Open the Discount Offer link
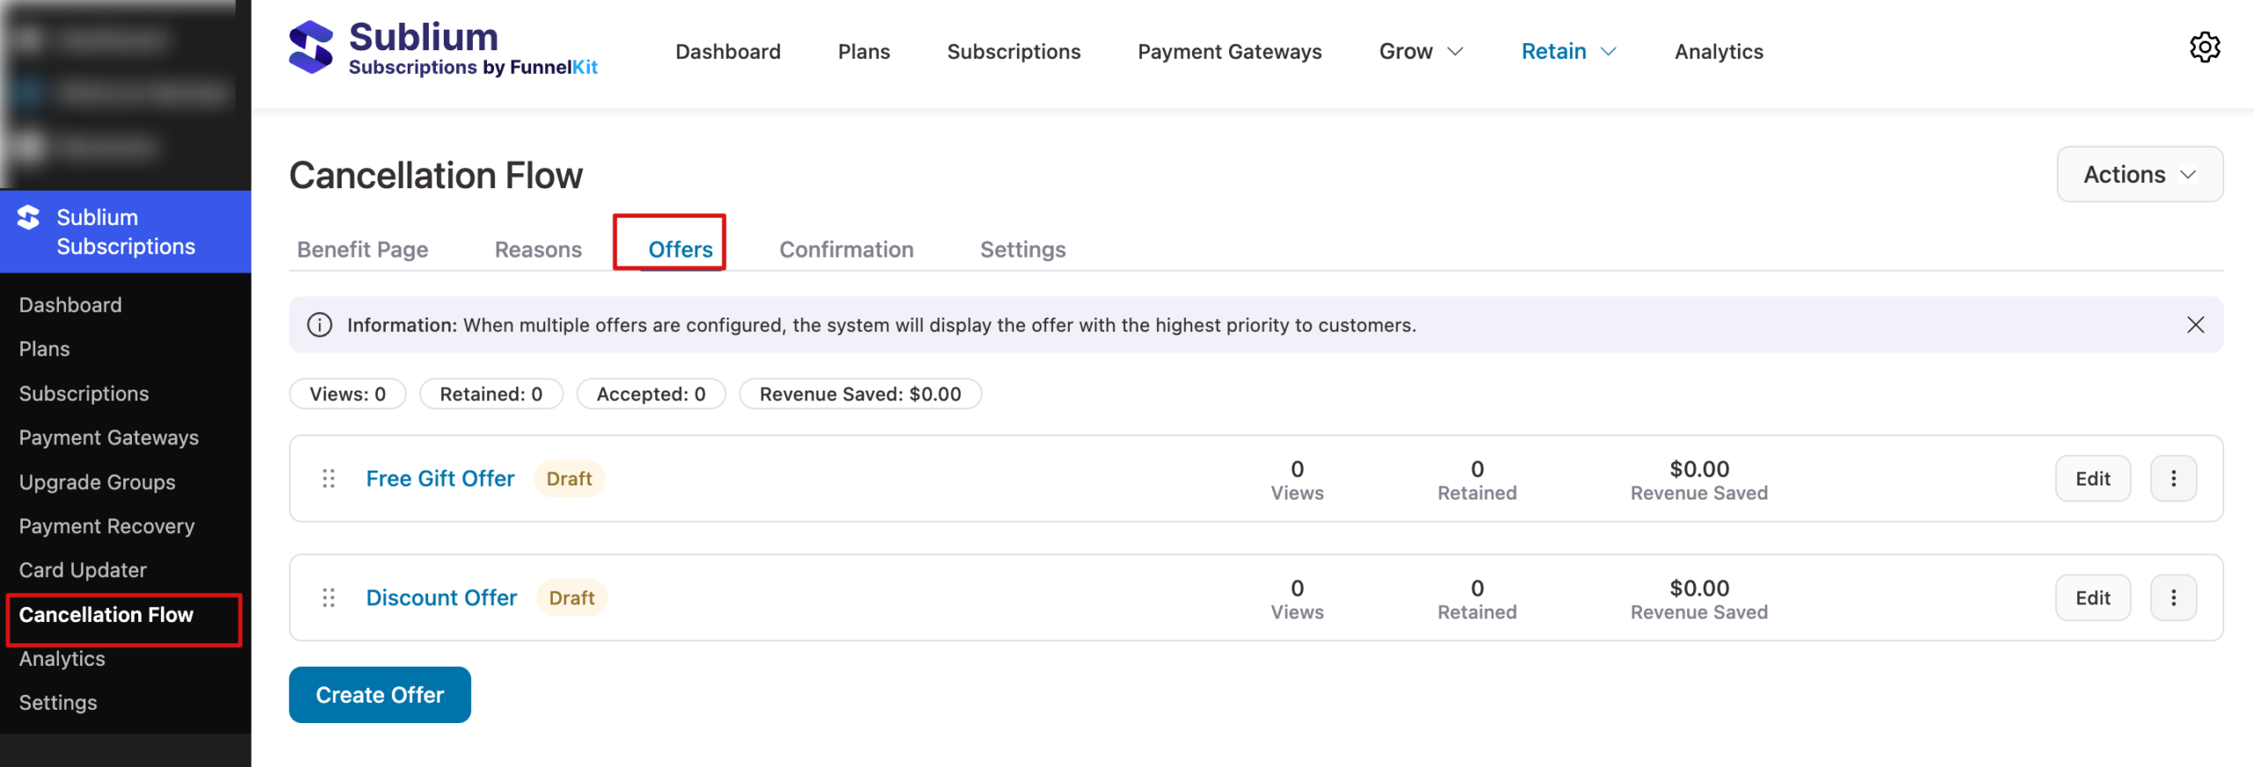 [441, 598]
